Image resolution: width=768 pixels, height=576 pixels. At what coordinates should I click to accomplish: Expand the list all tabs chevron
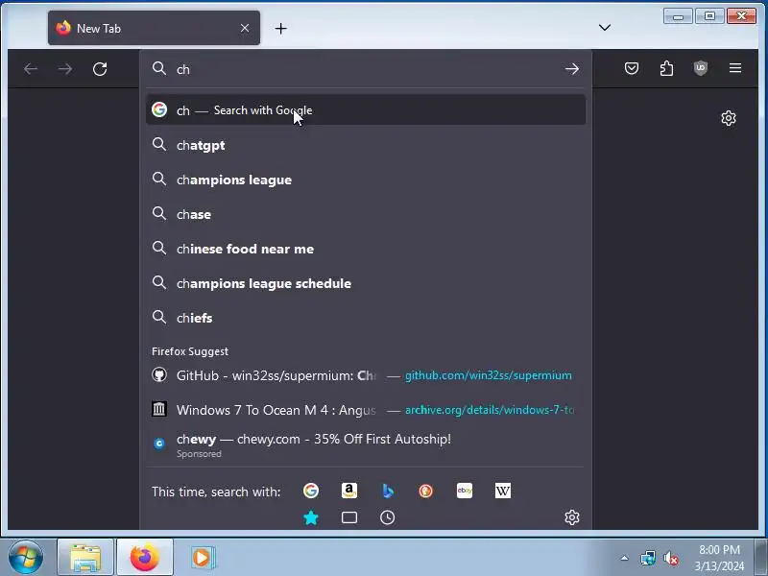[605, 28]
